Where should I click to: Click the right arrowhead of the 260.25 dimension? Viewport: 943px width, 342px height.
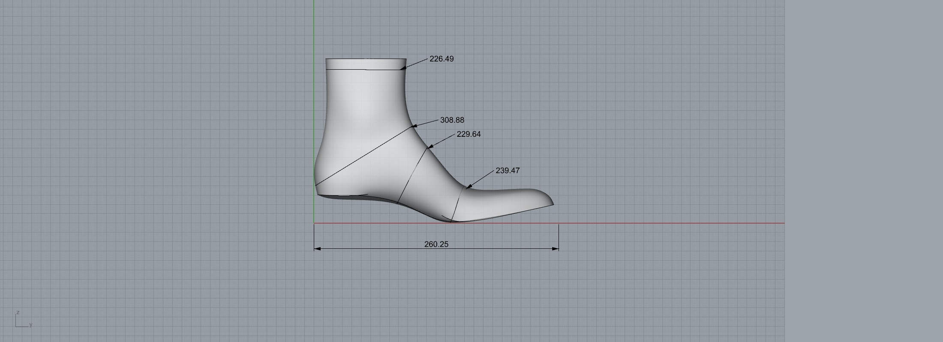556,248
